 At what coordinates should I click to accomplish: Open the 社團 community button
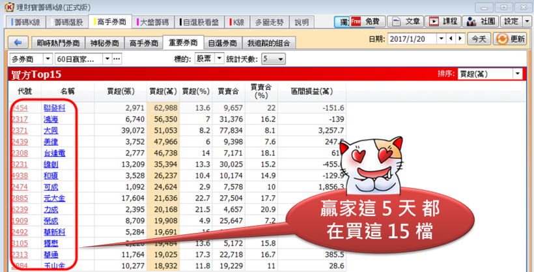[480, 21]
